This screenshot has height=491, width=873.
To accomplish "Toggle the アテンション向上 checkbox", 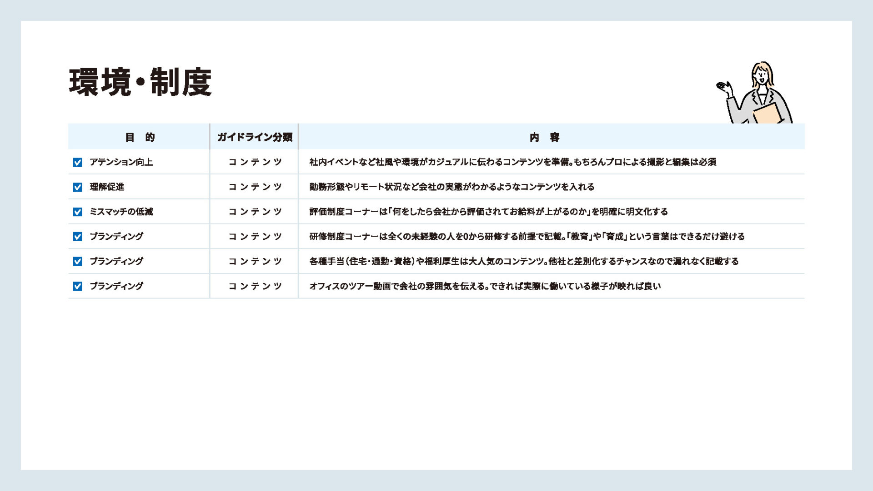I will click(78, 162).
